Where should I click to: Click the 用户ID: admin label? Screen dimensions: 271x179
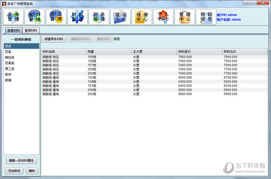tap(227, 15)
